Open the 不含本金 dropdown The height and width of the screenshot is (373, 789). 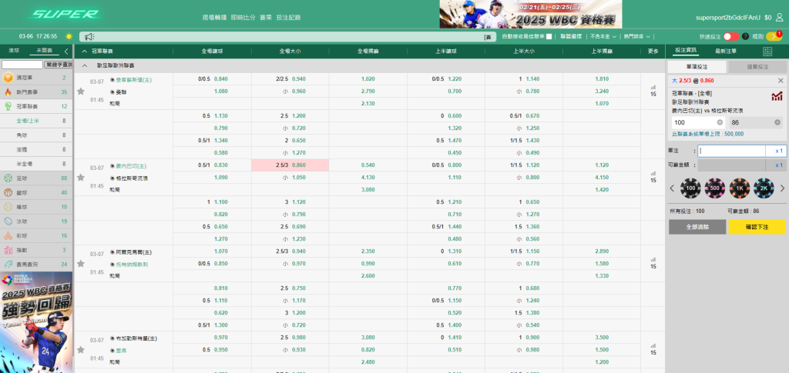click(600, 36)
